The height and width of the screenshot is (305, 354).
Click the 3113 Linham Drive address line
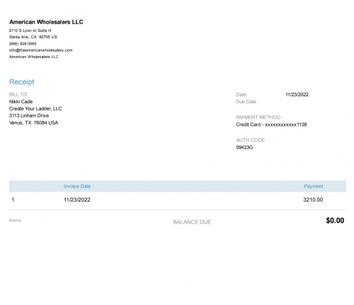point(29,115)
